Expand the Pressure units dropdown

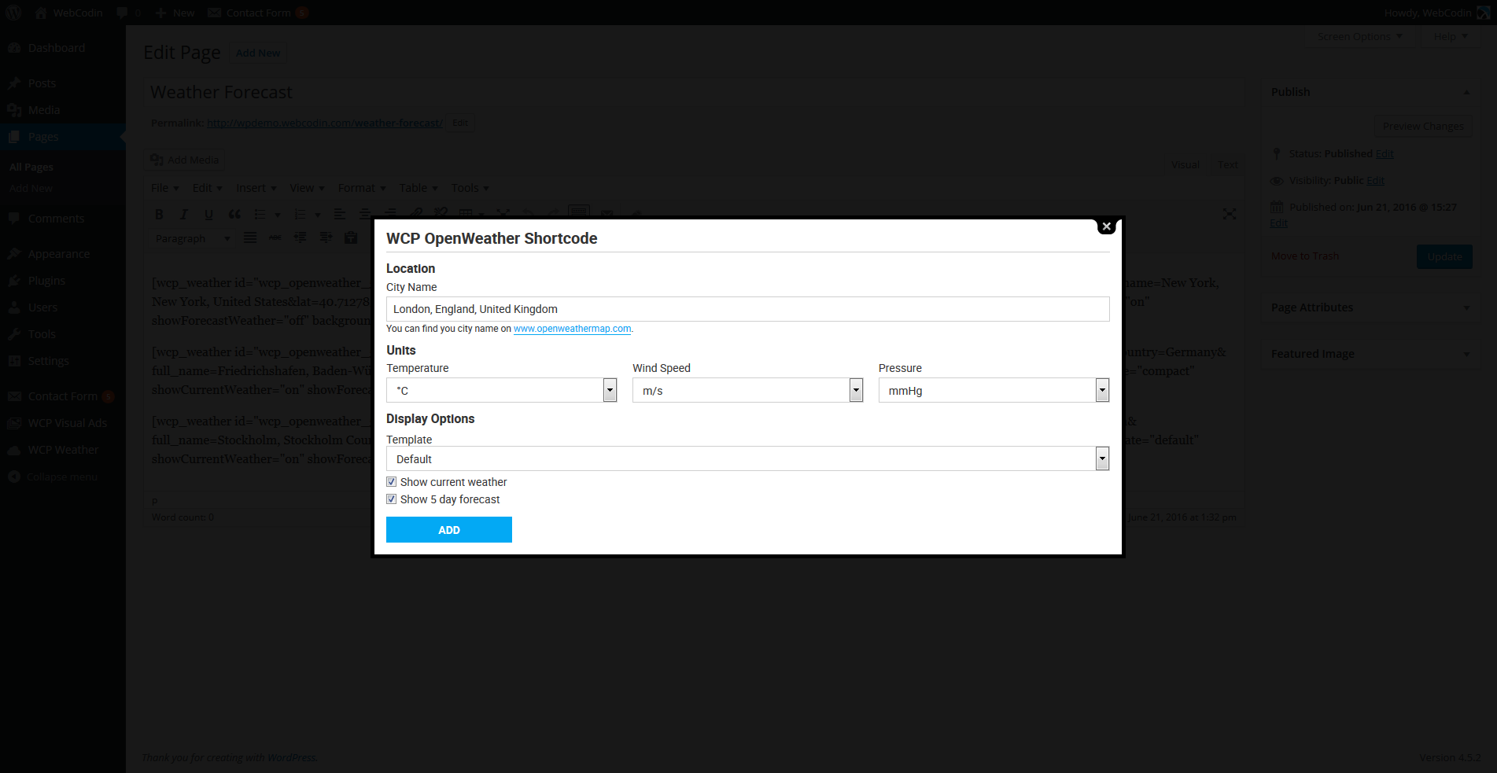pyautogui.click(x=1102, y=390)
